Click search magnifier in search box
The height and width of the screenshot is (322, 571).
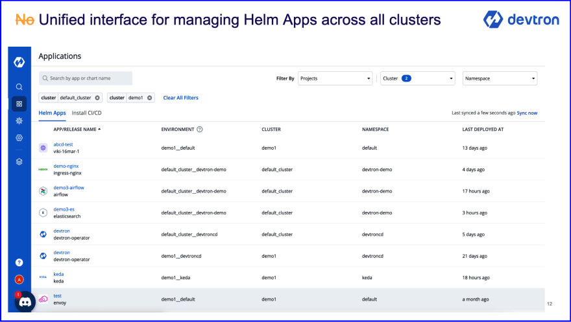[x=45, y=78]
